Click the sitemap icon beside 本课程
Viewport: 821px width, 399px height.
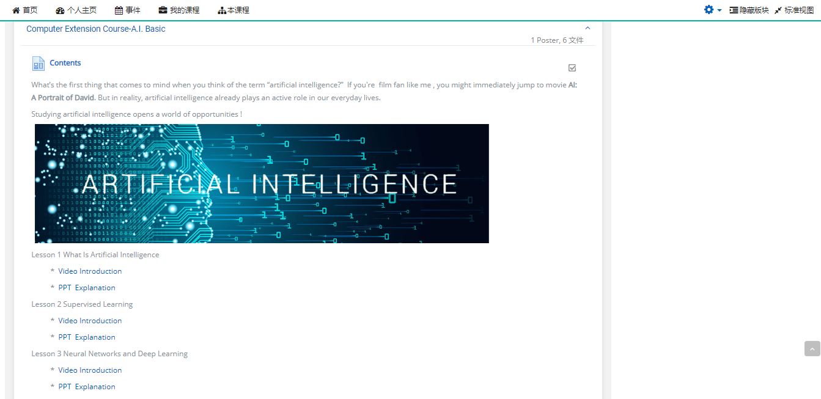(222, 10)
